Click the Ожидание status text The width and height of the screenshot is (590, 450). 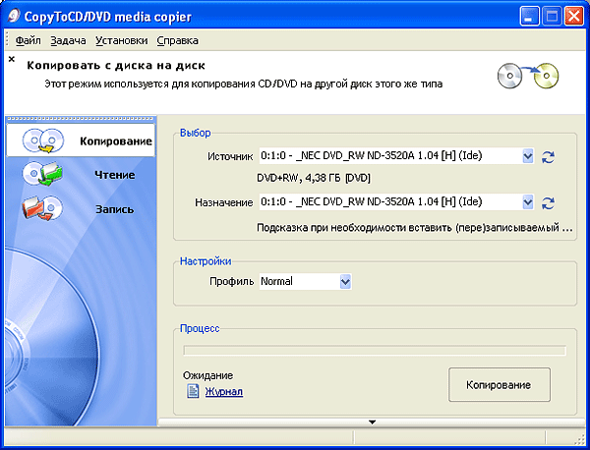(208, 375)
